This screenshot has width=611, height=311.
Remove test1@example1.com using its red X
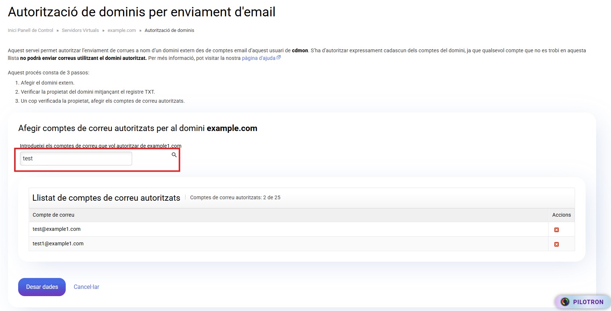tap(556, 244)
